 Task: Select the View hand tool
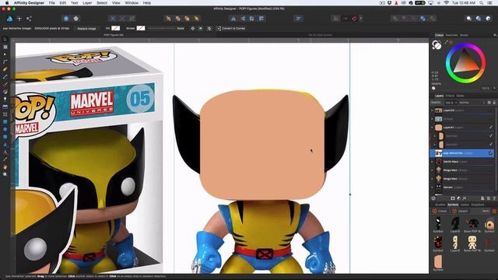[5, 167]
